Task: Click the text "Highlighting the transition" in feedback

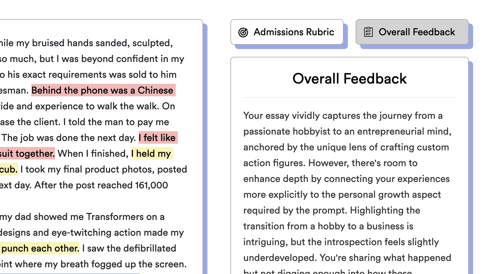Action: point(332,218)
